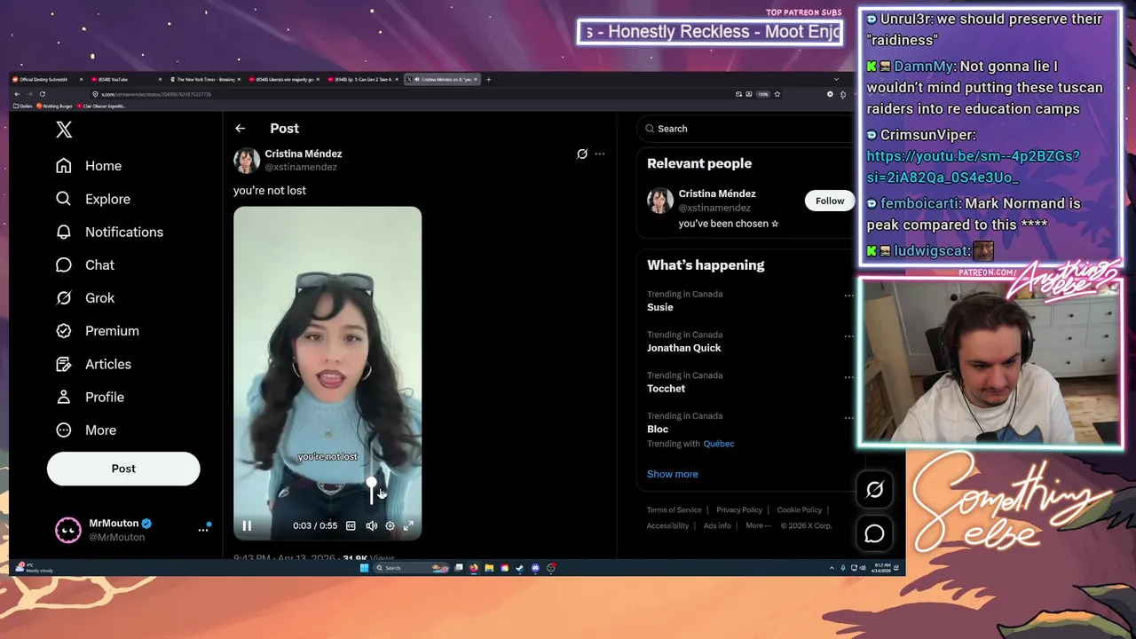The image size is (1136, 639).
Task: Click the X search field
Action: [745, 129]
